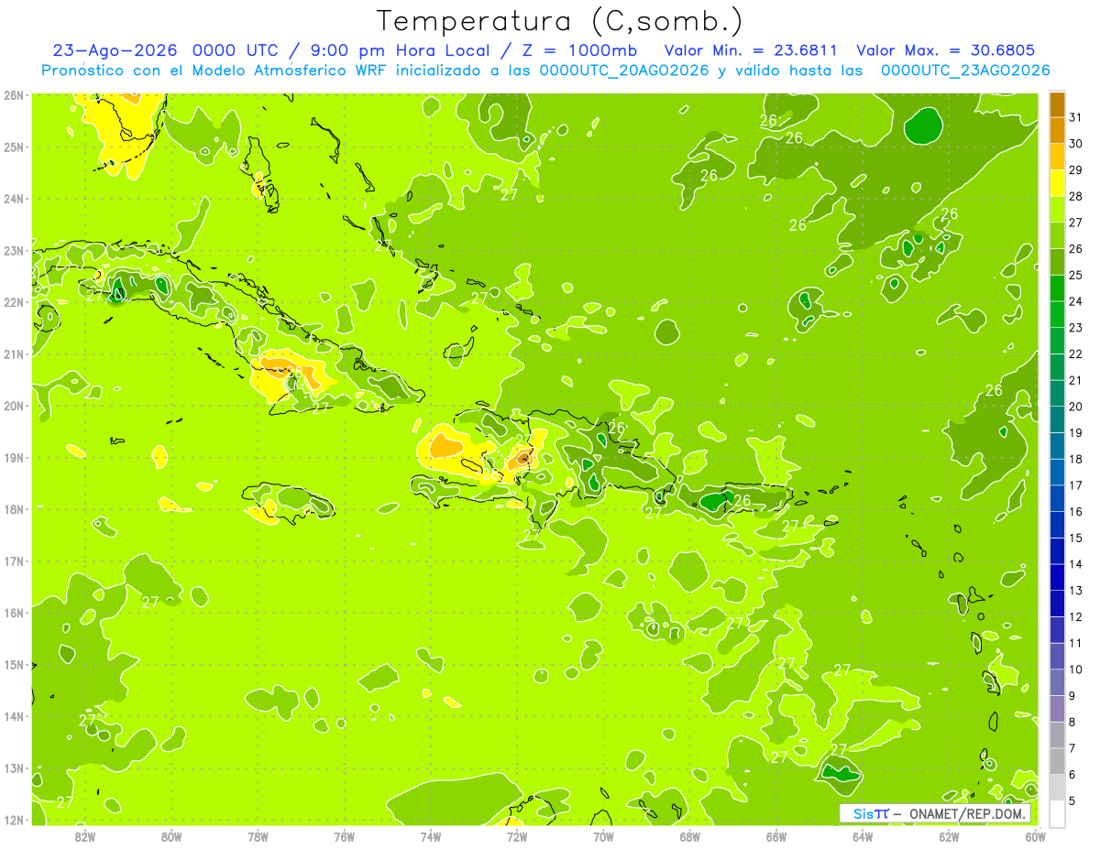Select the initialization stamp '0000UTC_20AGO2026'
Viewport: 1100px width, 849px height.
624,71
